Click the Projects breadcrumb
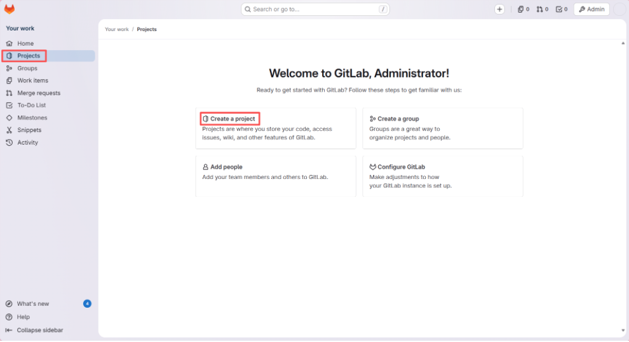This screenshot has height=342, width=629. pos(147,29)
